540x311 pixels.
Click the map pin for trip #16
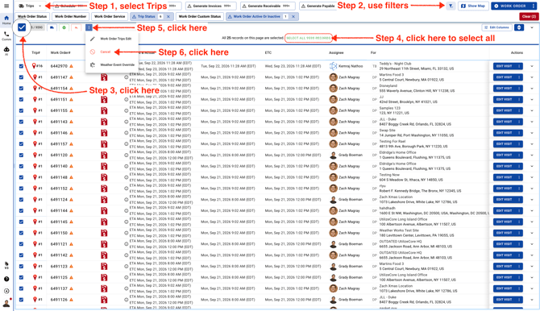pos(34,66)
